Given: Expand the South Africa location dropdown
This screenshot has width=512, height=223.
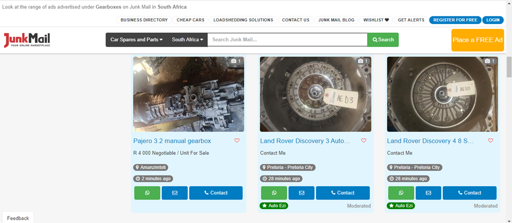Looking at the screenshot, I should coord(187,40).
